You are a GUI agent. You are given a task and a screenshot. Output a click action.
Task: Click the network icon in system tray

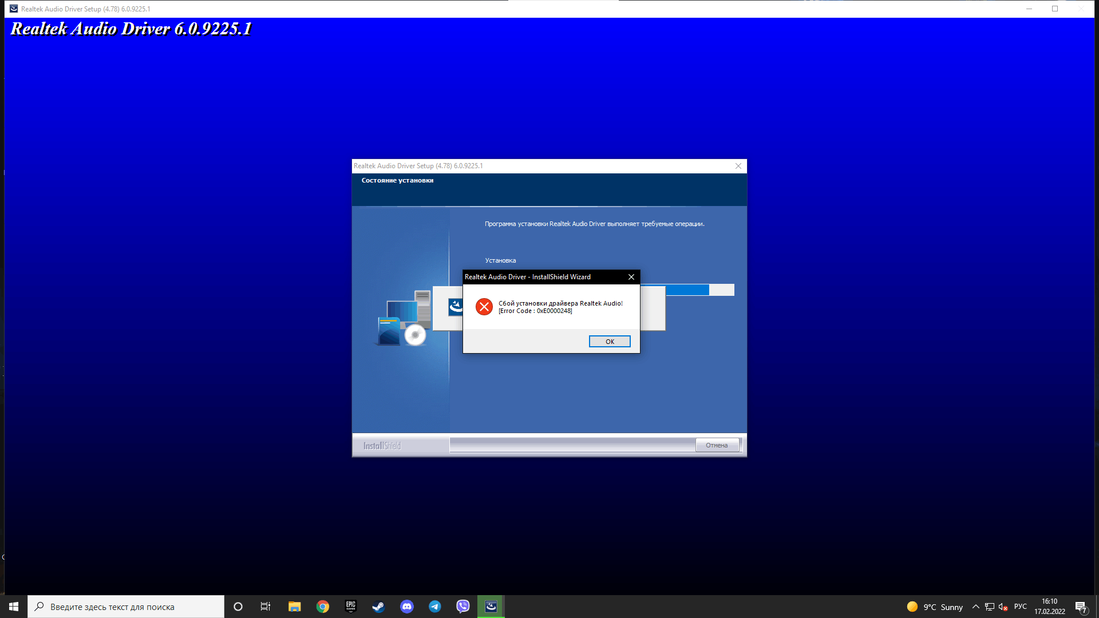(x=990, y=607)
